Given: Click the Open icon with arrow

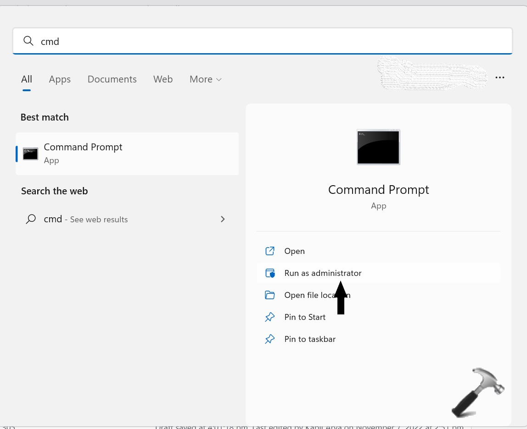Looking at the screenshot, I should pos(270,251).
